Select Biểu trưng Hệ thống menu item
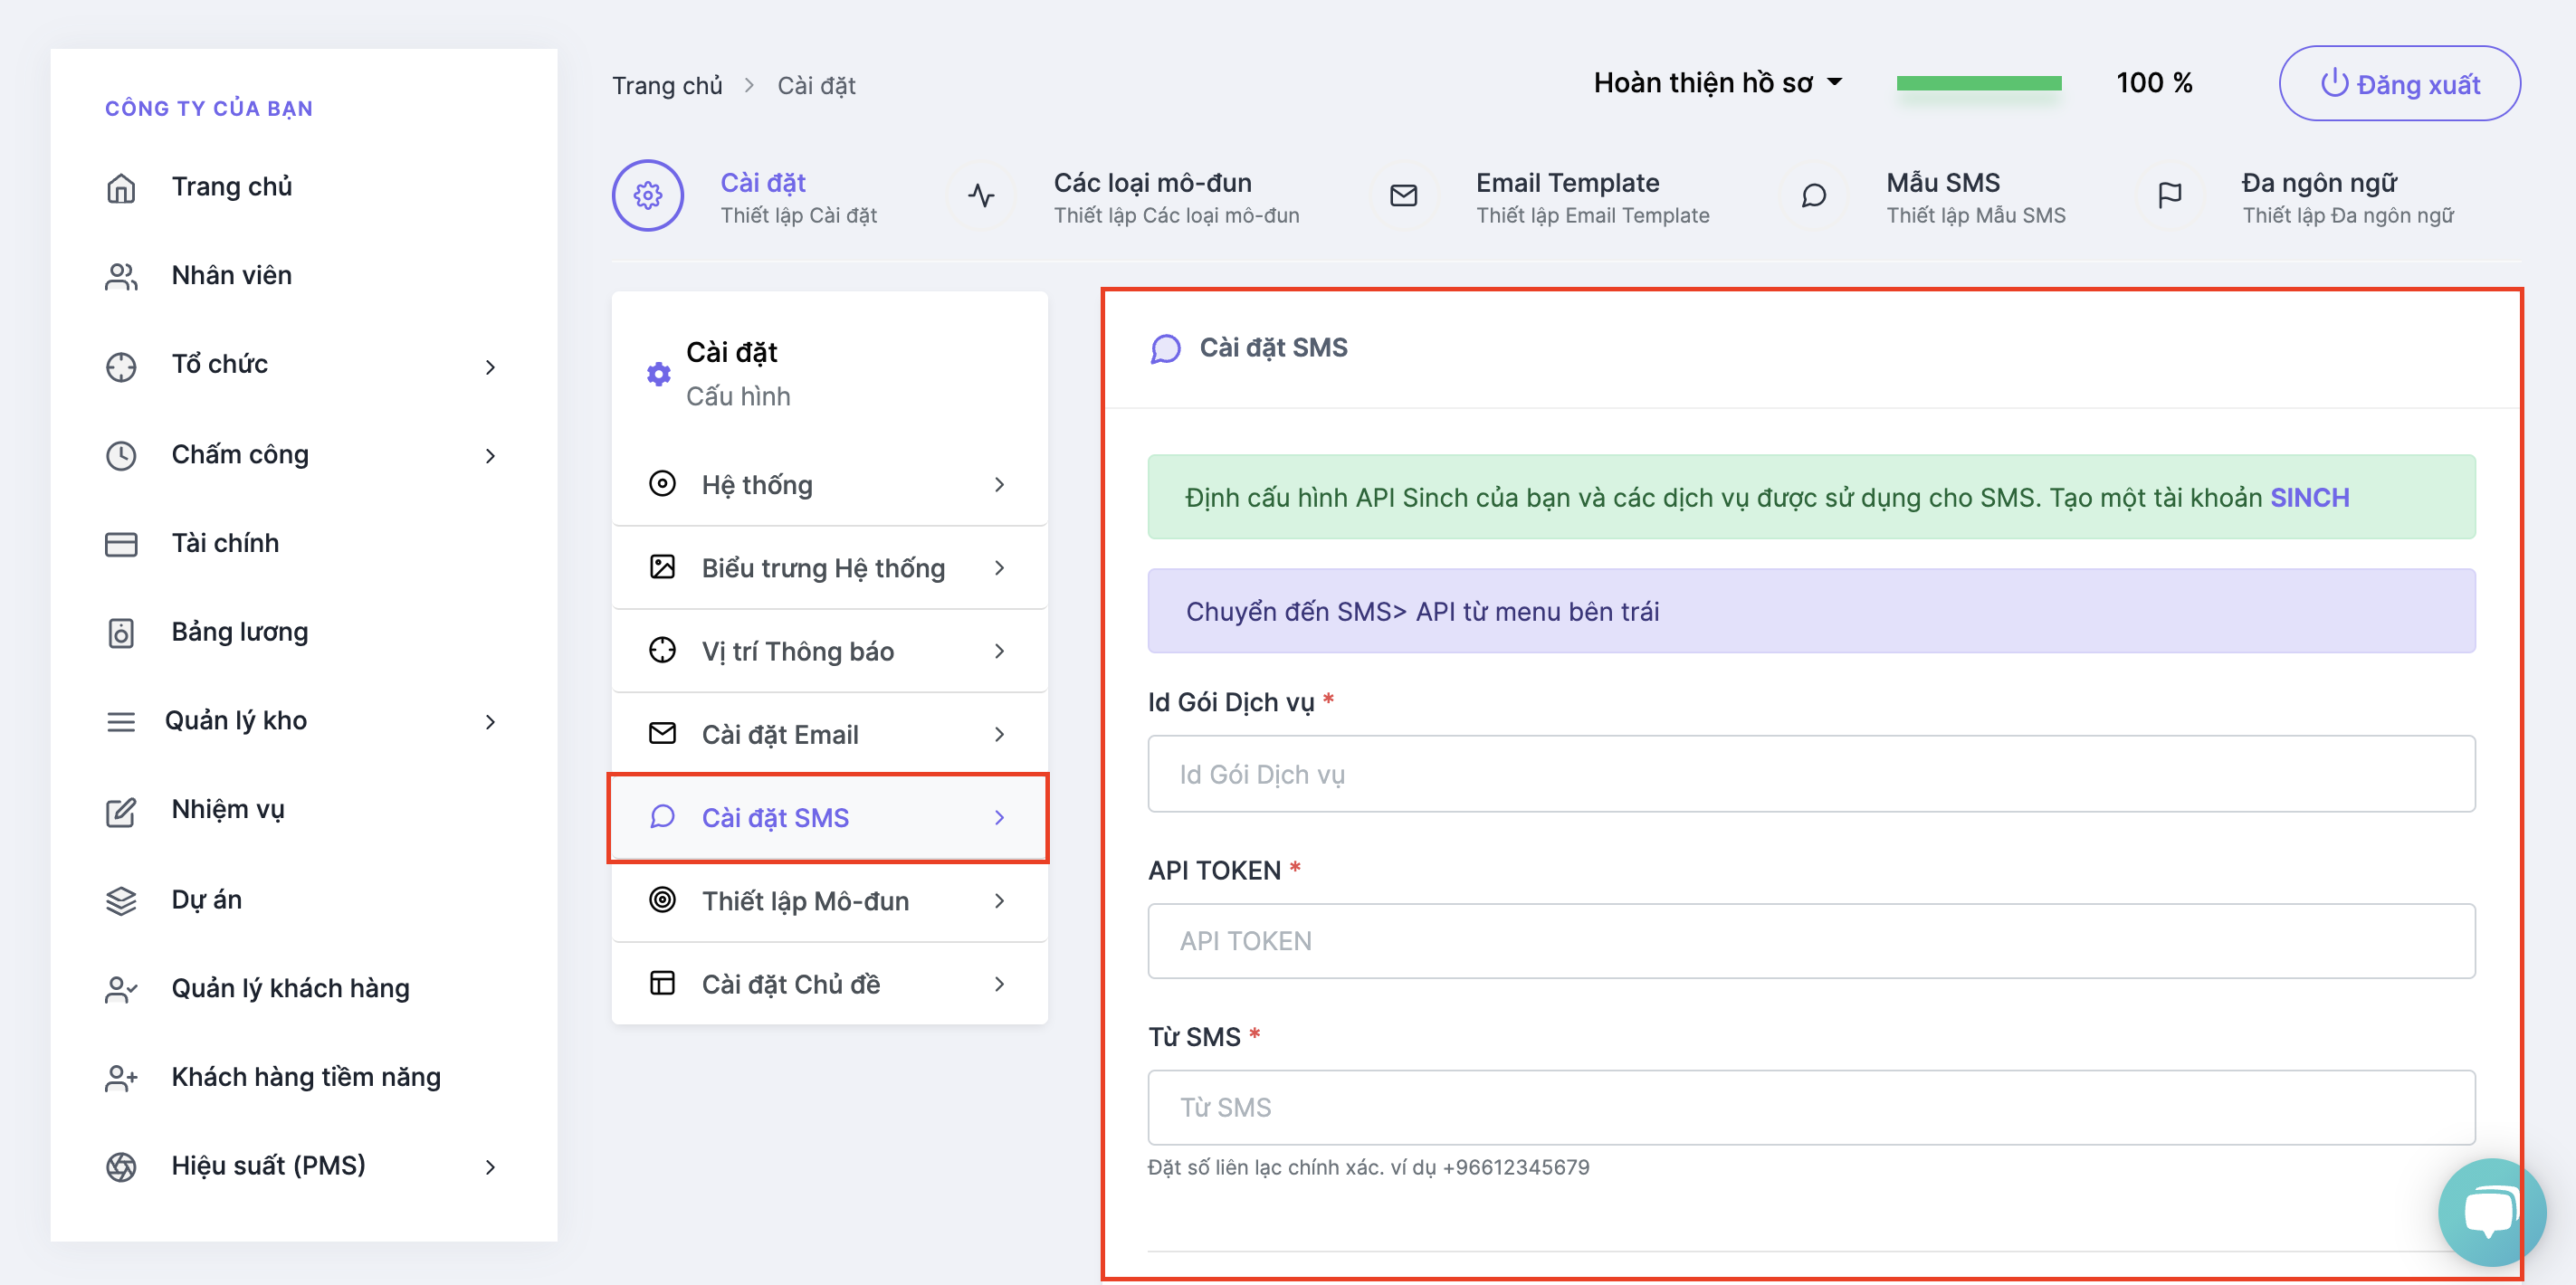This screenshot has width=2576, height=1285. (x=829, y=567)
